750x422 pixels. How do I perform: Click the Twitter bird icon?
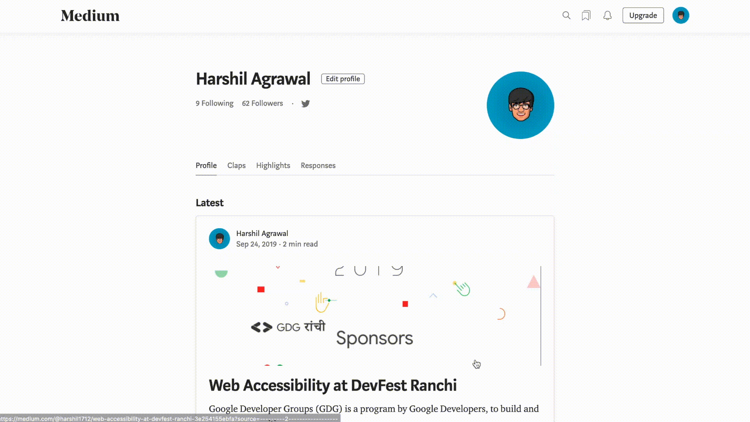[305, 103]
